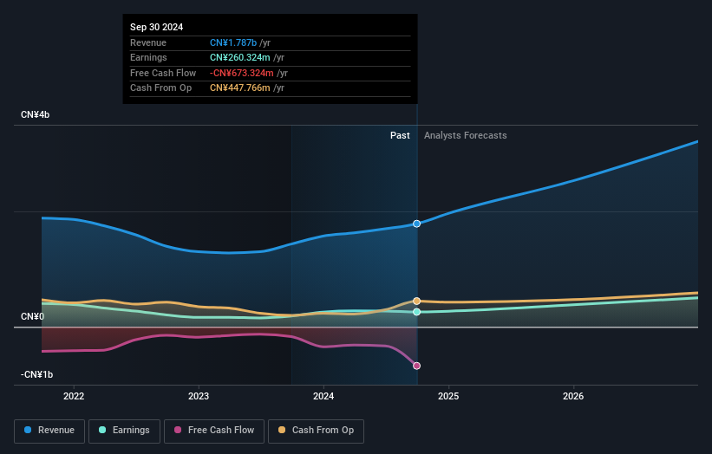
Task: Click the tooltip 'Earnings' row label
Action: click(148, 57)
